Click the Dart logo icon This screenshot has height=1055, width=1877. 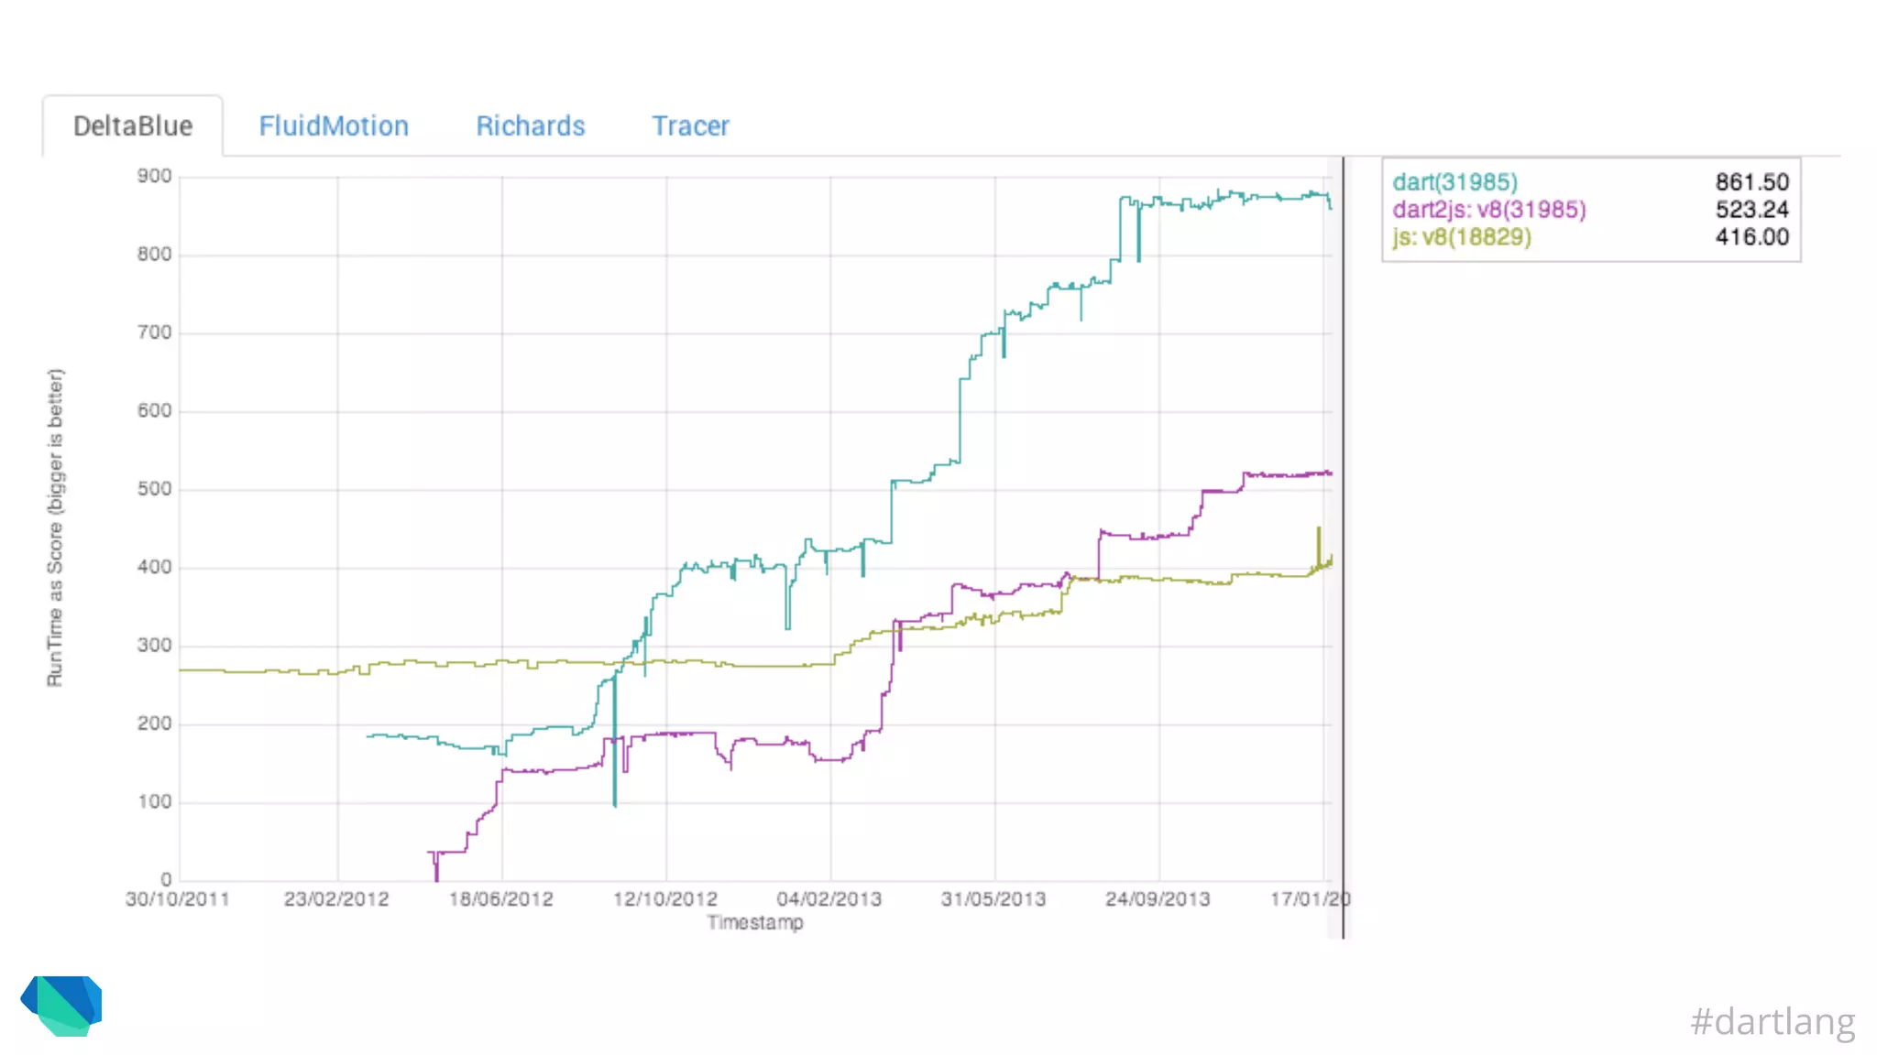(x=62, y=1005)
